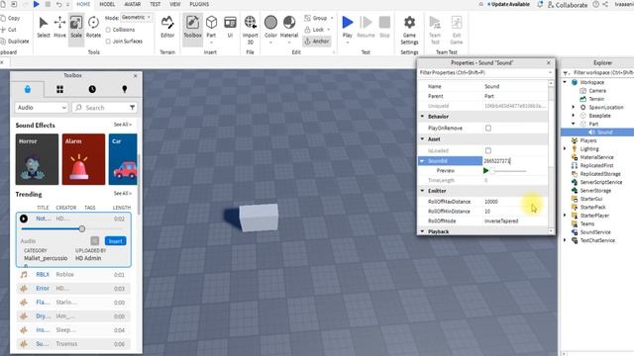Open the TEST ribbon tab
This screenshot has width=634, height=356.
pyautogui.click(x=156, y=4)
